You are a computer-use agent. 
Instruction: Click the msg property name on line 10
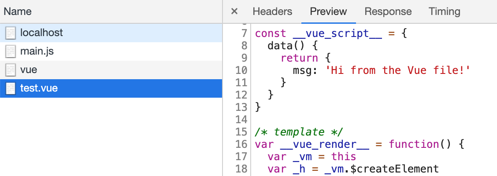pyautogui.click(x=302, y=70)
